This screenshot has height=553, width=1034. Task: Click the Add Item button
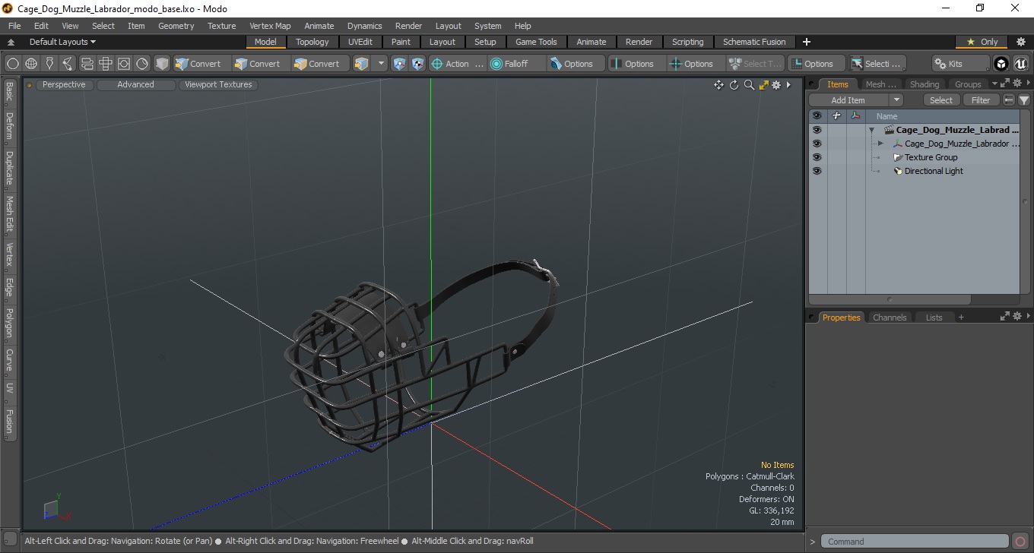pyautogui.click(x=848, y=100)
